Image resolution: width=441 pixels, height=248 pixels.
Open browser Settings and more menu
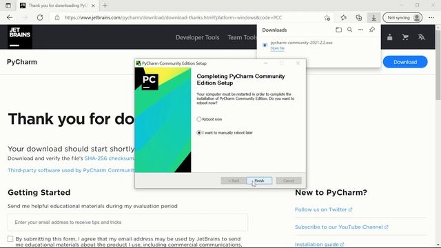431,18
